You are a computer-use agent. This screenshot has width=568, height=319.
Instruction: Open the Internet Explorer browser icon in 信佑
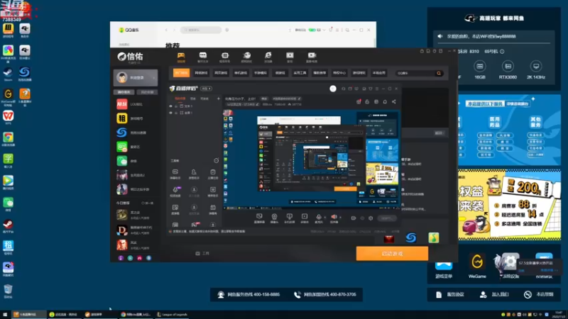[x=268, y=57]
